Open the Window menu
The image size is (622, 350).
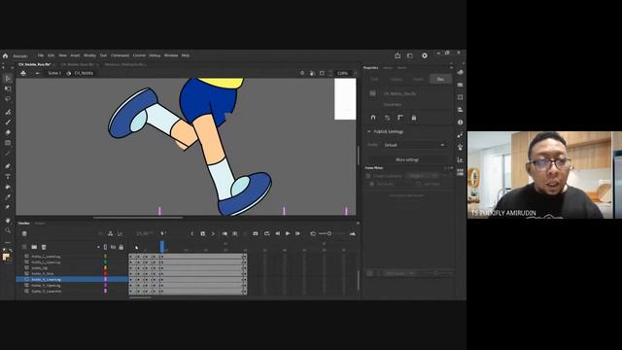pos(171,55)
